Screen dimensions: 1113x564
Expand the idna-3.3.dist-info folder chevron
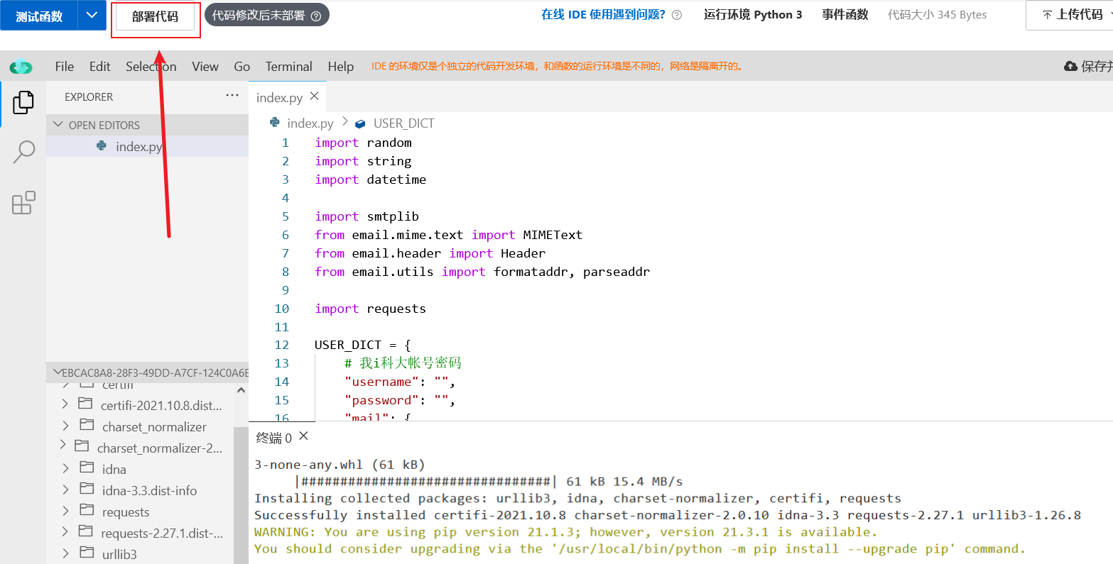(65, 489)
